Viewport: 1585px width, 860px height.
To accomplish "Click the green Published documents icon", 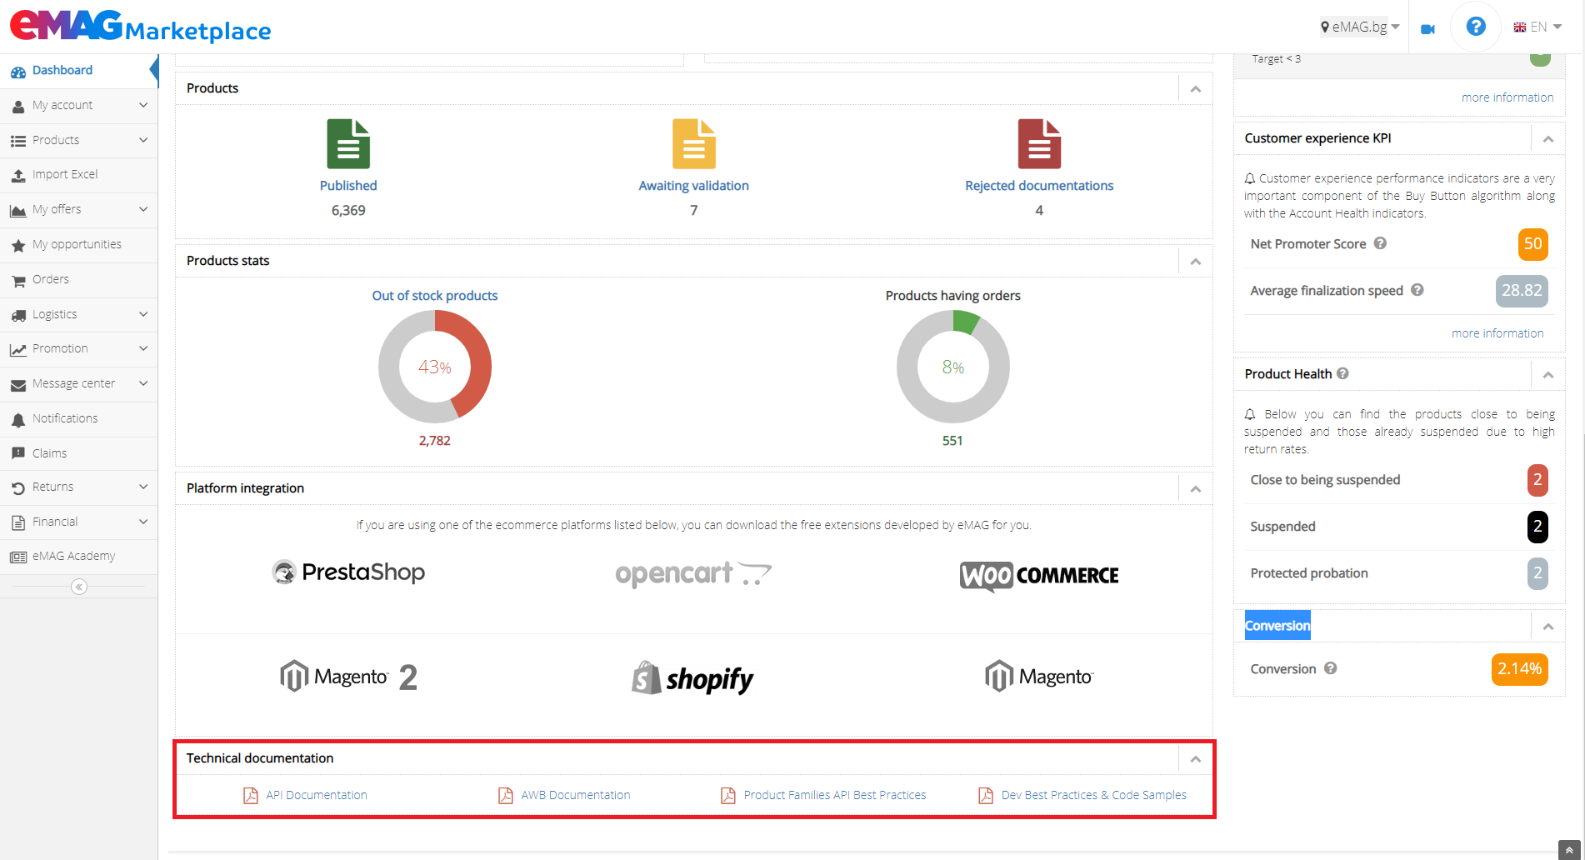I will tap(348, 144).
